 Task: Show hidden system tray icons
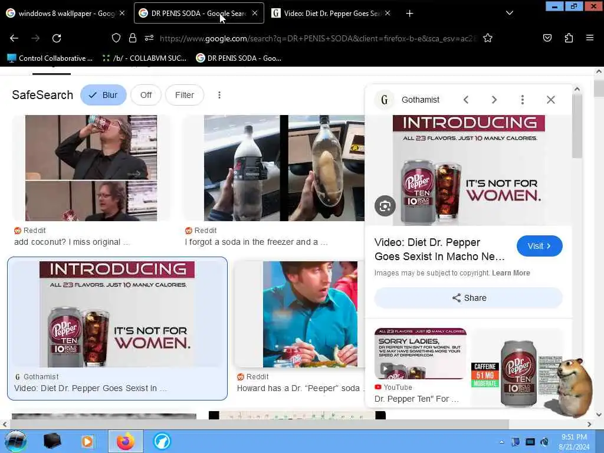[501, 442]
